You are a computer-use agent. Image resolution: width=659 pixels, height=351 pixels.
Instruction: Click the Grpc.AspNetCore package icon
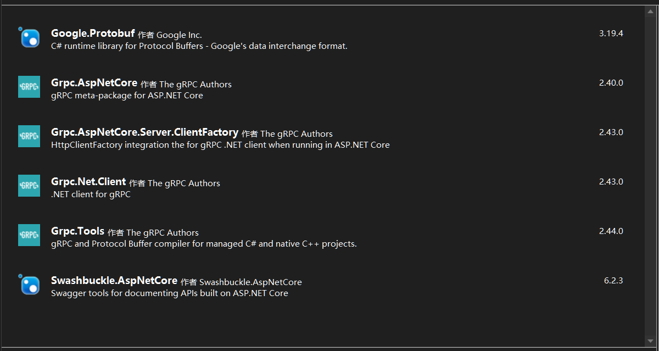29,87
